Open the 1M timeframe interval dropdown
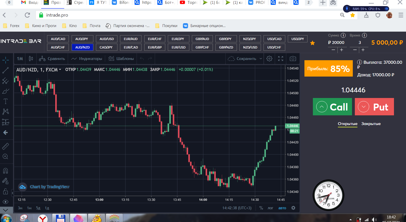The image size is (406, 222). [20, 59]
